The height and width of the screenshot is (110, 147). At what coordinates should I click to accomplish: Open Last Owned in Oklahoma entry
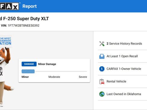click(x=123, y=94)
